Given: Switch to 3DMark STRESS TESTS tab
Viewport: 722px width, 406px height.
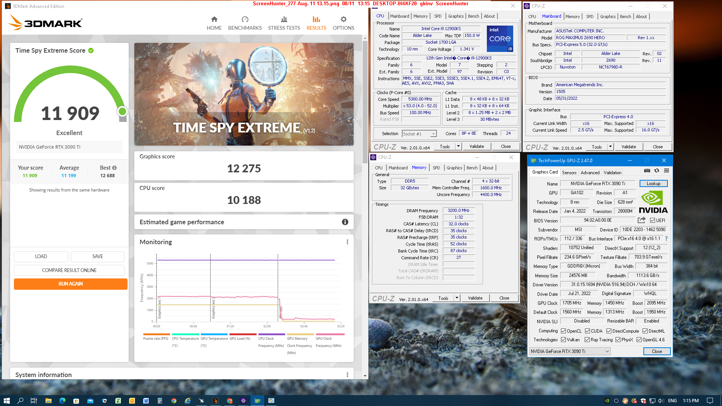Looking at the screenshot, I should pyautogui.click(x=284, y=23).
